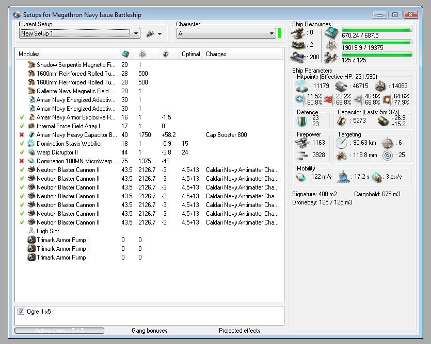The width and height of the screenshot is (431, 344).
Task: Open Projected effects
Action: click(239, 331)
